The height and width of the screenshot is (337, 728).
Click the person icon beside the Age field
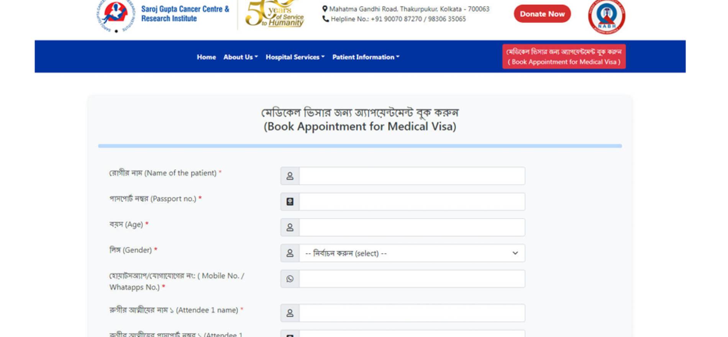click(x=290, y=227)
